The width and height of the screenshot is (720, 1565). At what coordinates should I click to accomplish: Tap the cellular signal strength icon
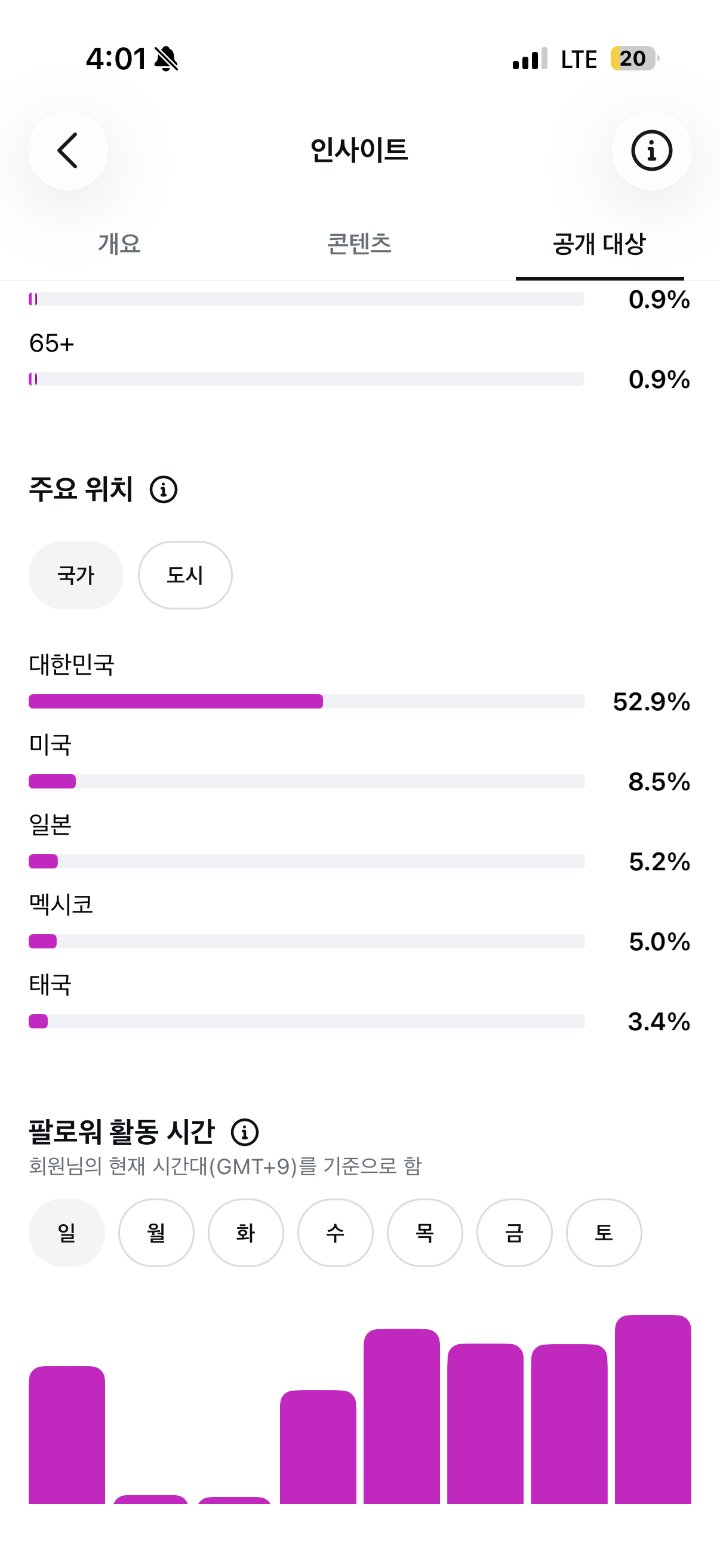(x=530, y=59)
